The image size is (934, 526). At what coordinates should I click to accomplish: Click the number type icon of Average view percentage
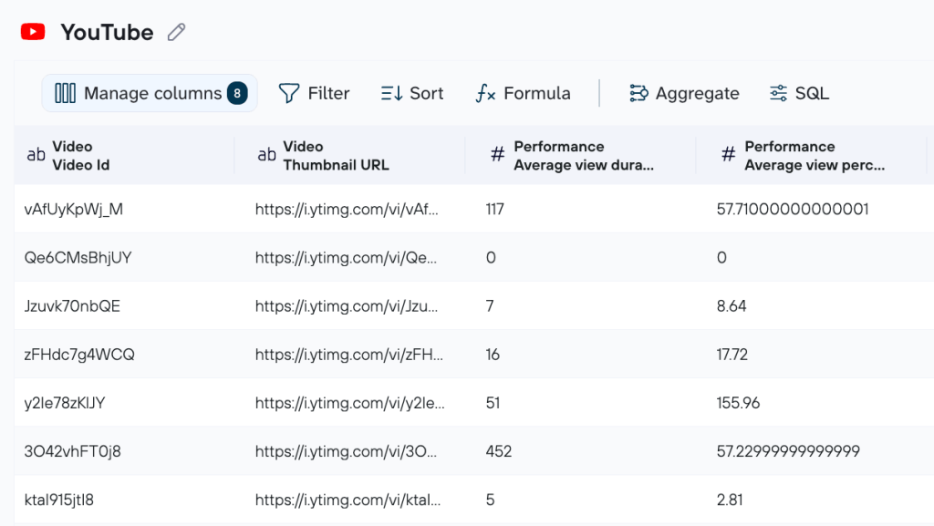coord(728,155)
